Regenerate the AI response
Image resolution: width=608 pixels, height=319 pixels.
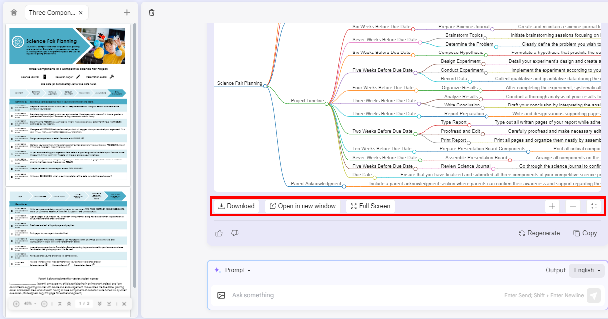tap(539, 233)
